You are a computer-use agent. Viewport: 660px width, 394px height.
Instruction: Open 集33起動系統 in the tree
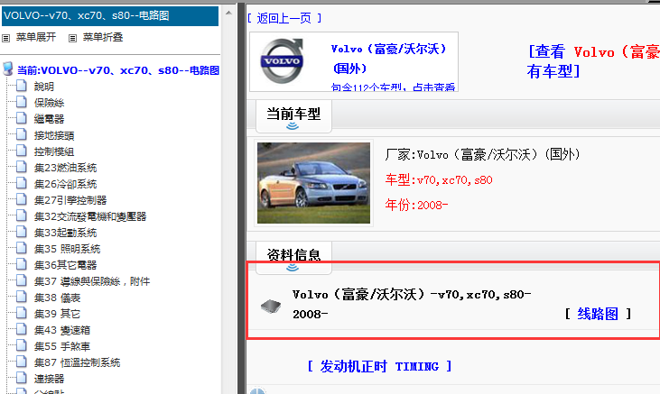point(65,233)
